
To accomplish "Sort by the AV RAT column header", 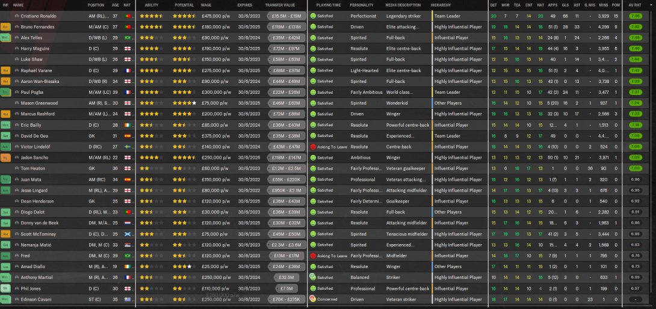I will [x=635, y=5].
